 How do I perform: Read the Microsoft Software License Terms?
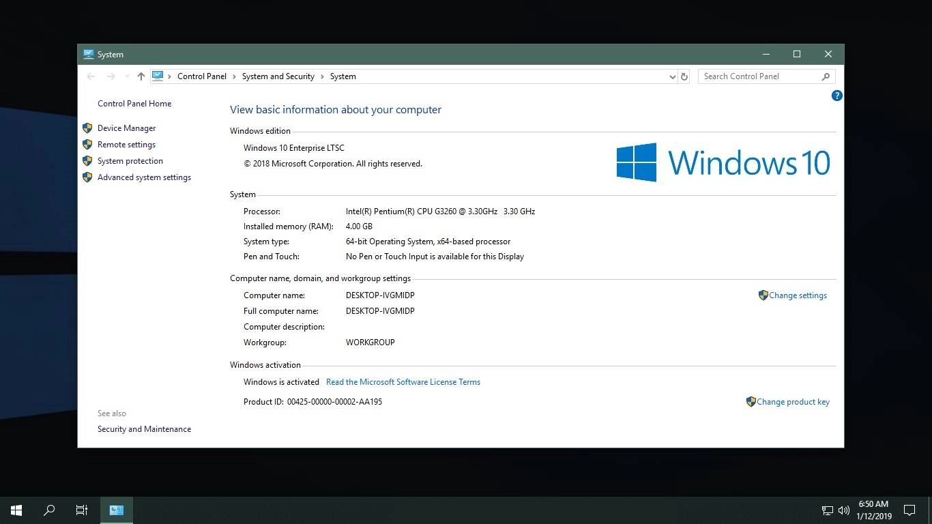(x=403, y=382)
